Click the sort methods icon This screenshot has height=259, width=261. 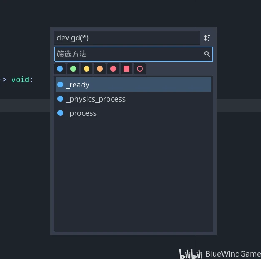tap(207, 38)
